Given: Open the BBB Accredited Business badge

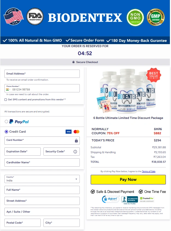Looking at the screenshot, I should (129, 200).
